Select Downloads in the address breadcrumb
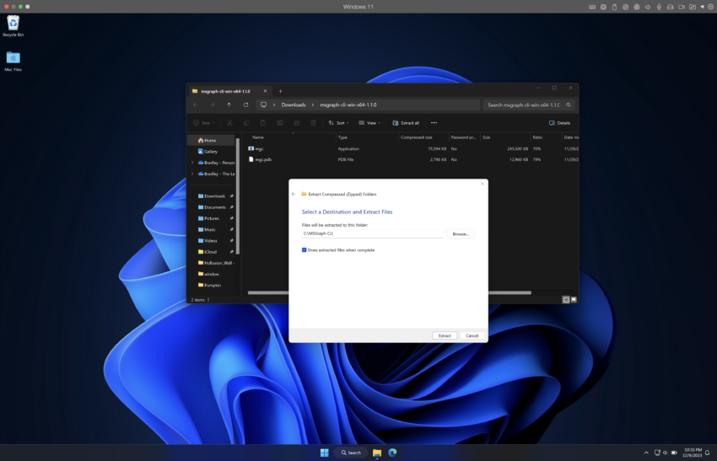 (x=294, y=105)
